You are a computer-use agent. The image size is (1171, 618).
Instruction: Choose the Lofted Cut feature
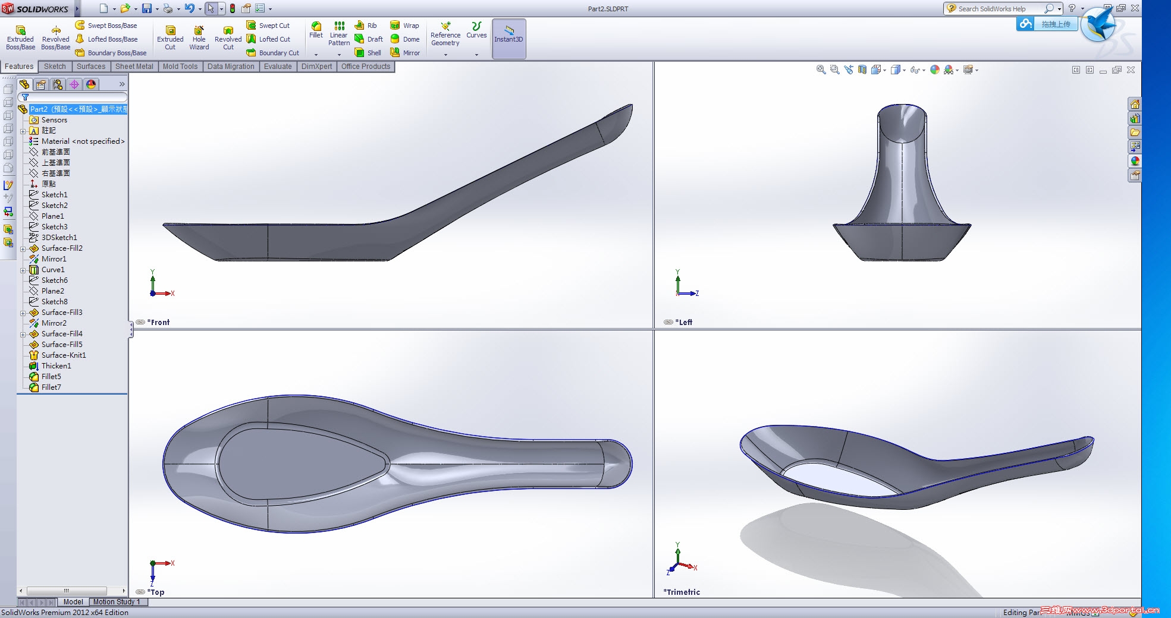pos(269,39)
